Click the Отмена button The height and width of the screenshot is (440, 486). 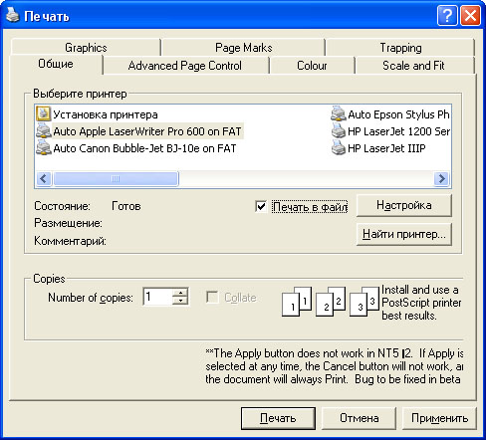pos(359,418)
